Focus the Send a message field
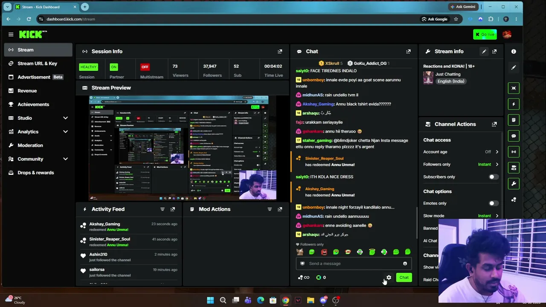 tap(354, 264)
